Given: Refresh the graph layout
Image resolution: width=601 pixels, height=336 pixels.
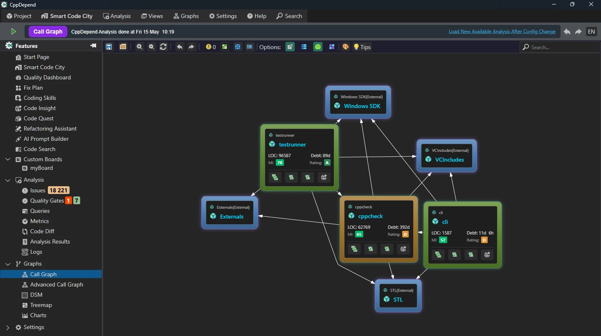Looking at the screenshot, I should pyautogui.click(x=163, y=47).
